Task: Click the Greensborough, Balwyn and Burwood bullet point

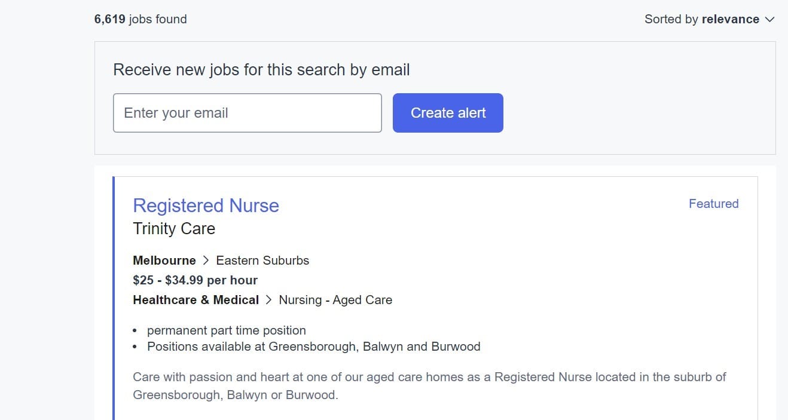Action: click(313, 347)
